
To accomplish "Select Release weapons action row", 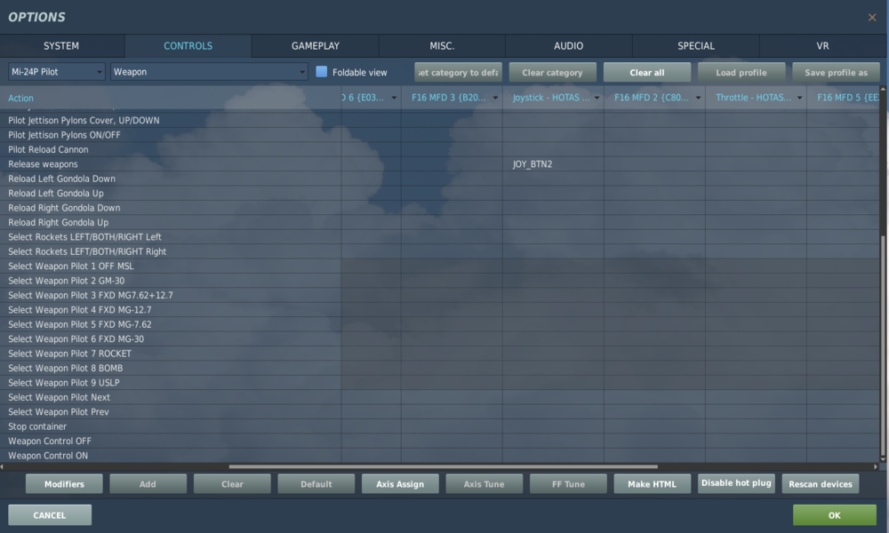I will click(170, 164).
